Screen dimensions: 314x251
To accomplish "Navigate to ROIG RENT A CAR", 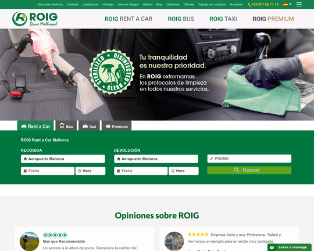I will (x=129, y=19).
